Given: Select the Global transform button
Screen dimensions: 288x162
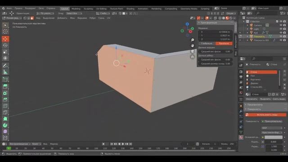Looking at the screenshot, I should tap(207, 44).
